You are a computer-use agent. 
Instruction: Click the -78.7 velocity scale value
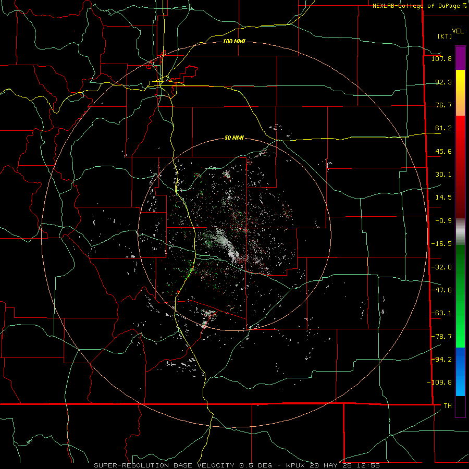coord(441,337)
